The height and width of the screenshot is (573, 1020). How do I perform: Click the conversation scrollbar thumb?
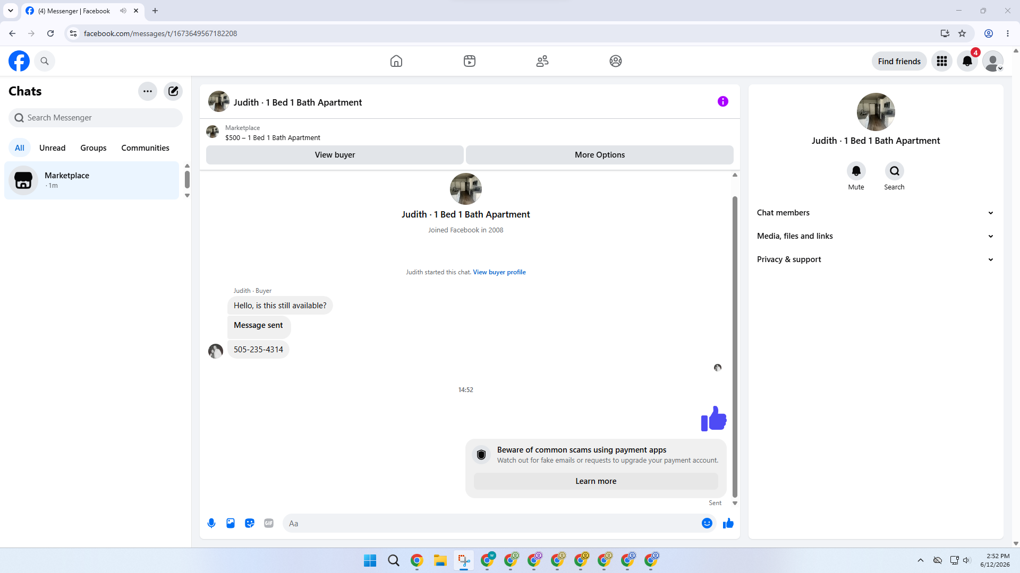click(735, 347)
